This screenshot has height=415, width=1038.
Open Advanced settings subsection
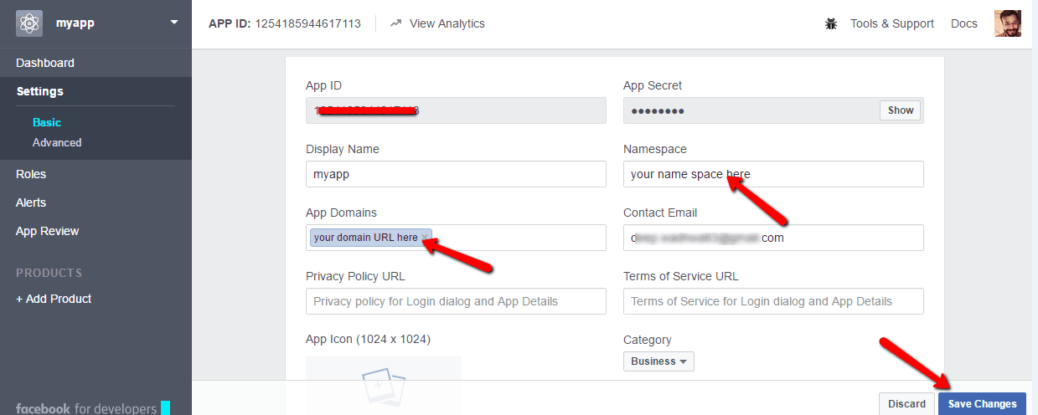[57, 142]
